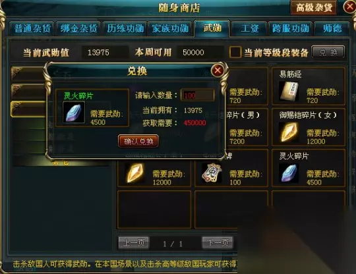Click the 免 token item icon costing 100
356x274 pixels.
tap(212, 173)
